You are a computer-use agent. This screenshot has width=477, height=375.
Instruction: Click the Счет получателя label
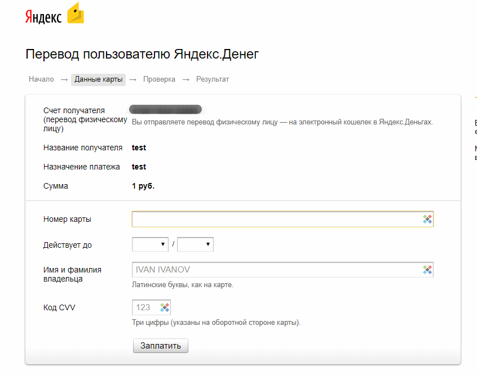click(85, 119)
